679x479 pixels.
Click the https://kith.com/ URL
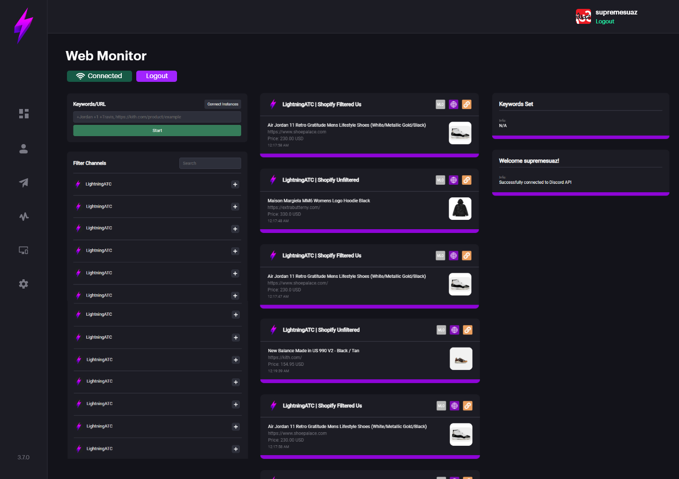click(x=285, y=358)
